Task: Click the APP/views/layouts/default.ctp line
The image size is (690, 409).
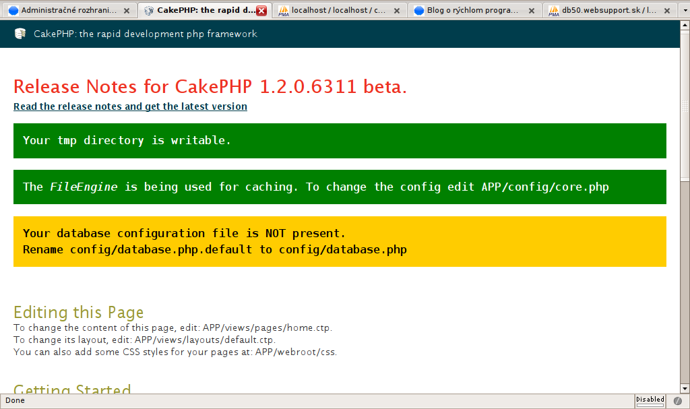Action: (145, 340)
